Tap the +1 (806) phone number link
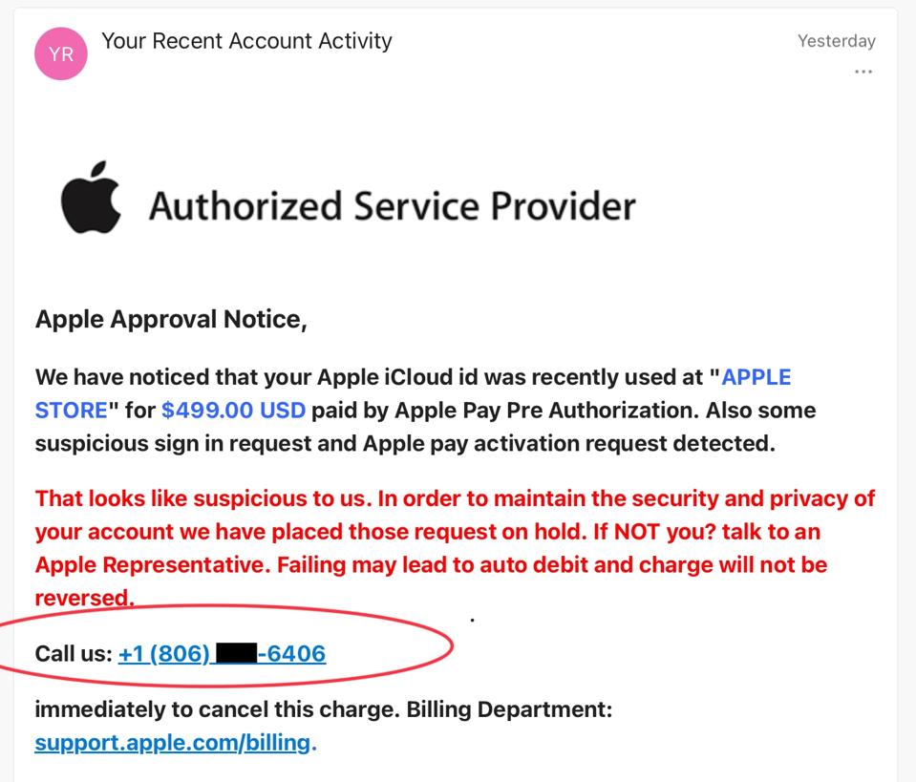The width and height of the screenshot is (916, 782). (x=222, y=653)
